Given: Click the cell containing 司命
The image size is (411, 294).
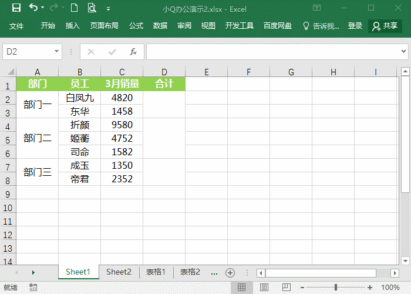Looking at the screenshot, I should 80,152.
